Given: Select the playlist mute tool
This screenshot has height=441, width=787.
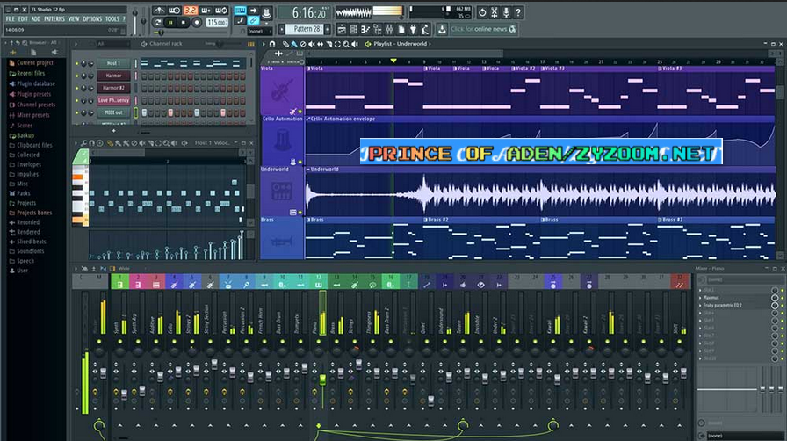Looking at the screenshot, I should coord(311,44).
